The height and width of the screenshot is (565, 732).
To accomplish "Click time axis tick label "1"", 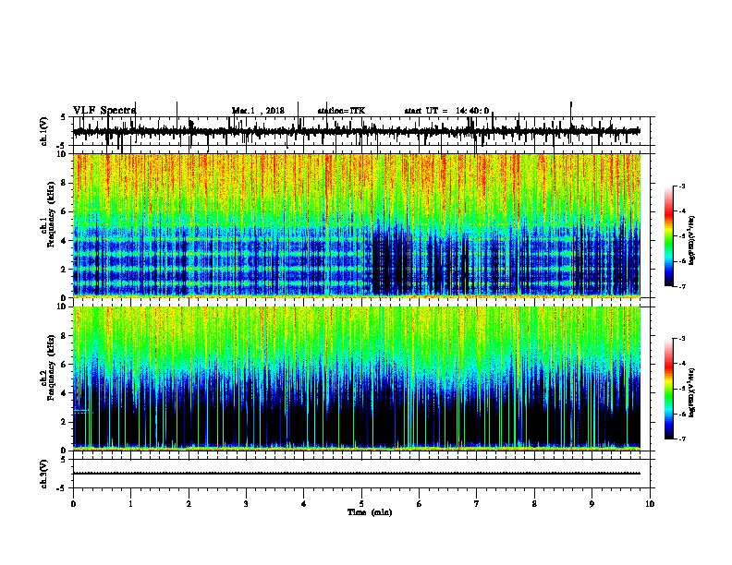I will (x=130, y=503).
